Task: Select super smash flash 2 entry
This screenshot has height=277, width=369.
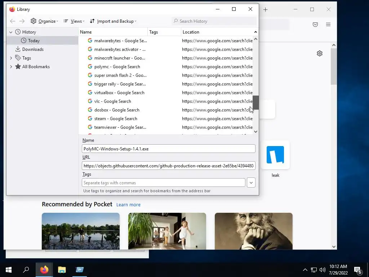Action: 166,75
